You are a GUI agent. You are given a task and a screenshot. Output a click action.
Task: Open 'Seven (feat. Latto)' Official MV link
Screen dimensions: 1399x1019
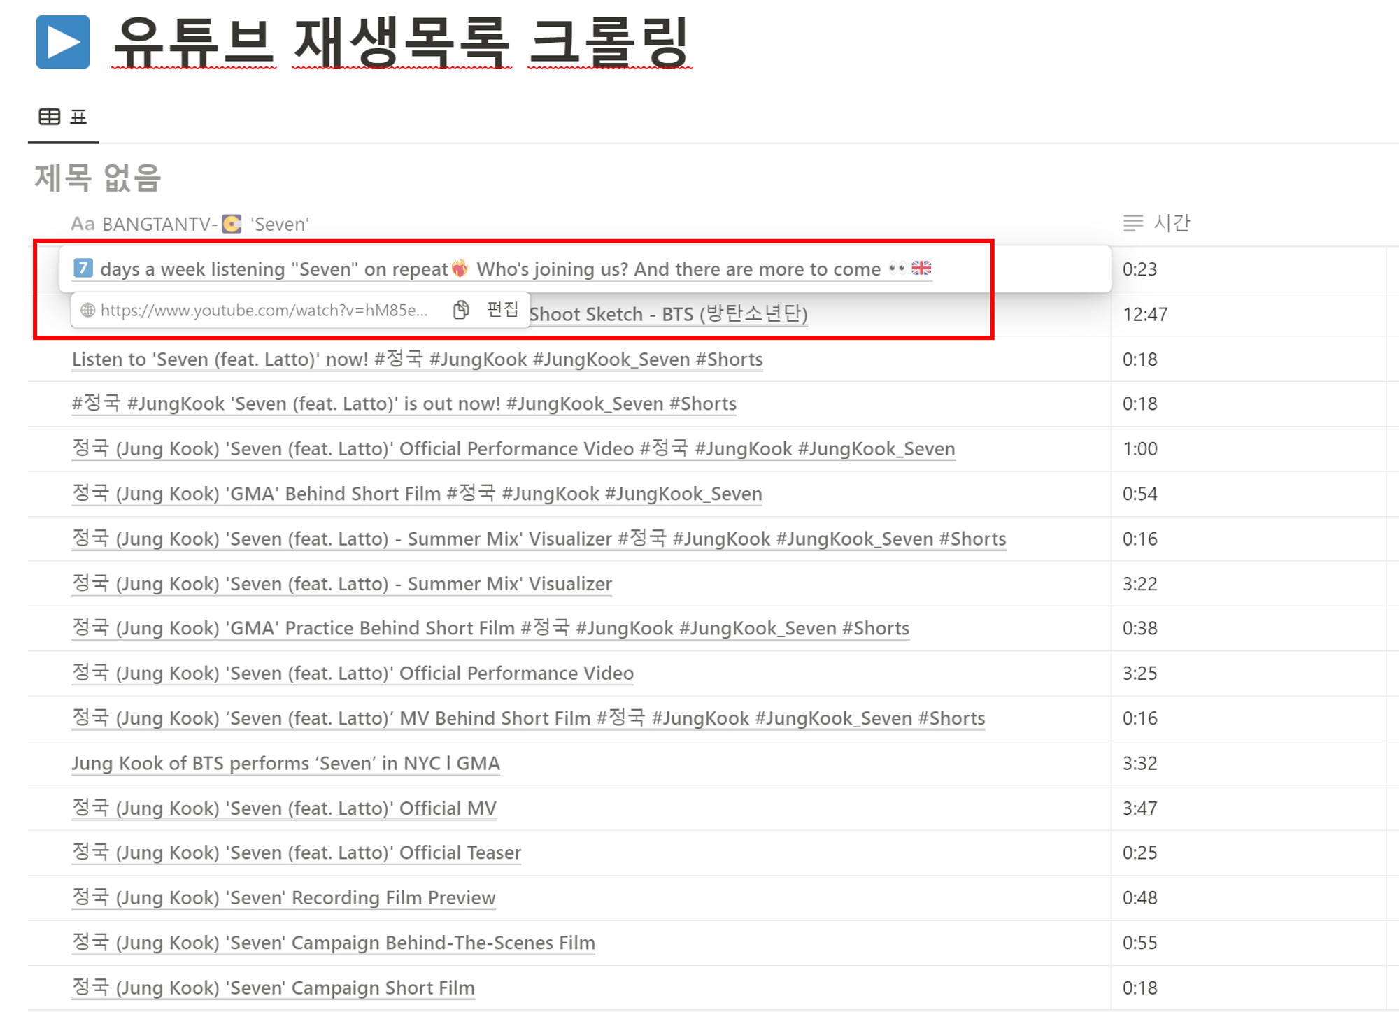pos(284,808)
